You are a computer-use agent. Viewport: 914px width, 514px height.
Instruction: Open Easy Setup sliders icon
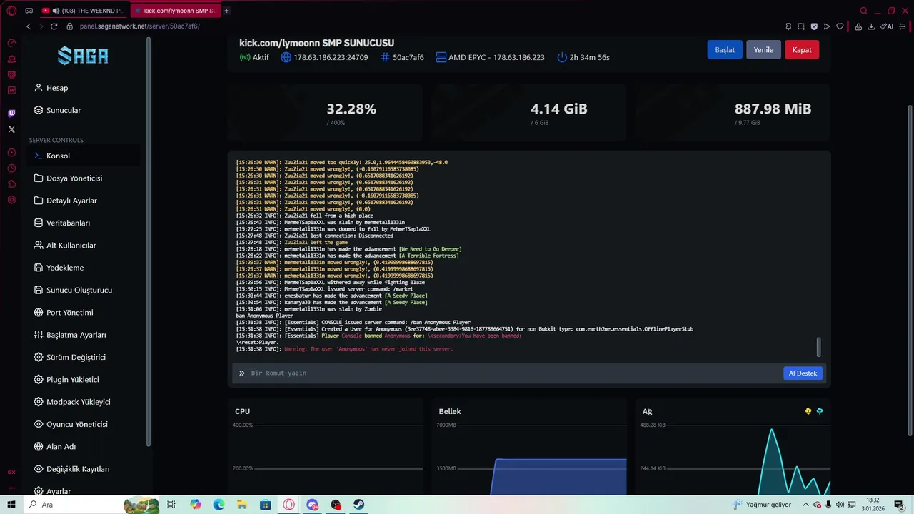903,26
